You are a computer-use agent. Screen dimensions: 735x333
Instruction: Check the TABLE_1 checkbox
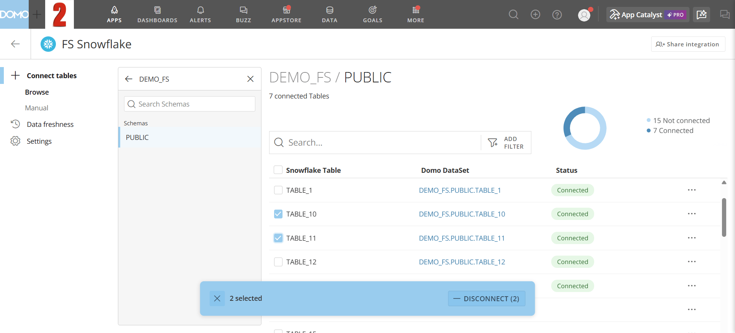coord(278,190)
